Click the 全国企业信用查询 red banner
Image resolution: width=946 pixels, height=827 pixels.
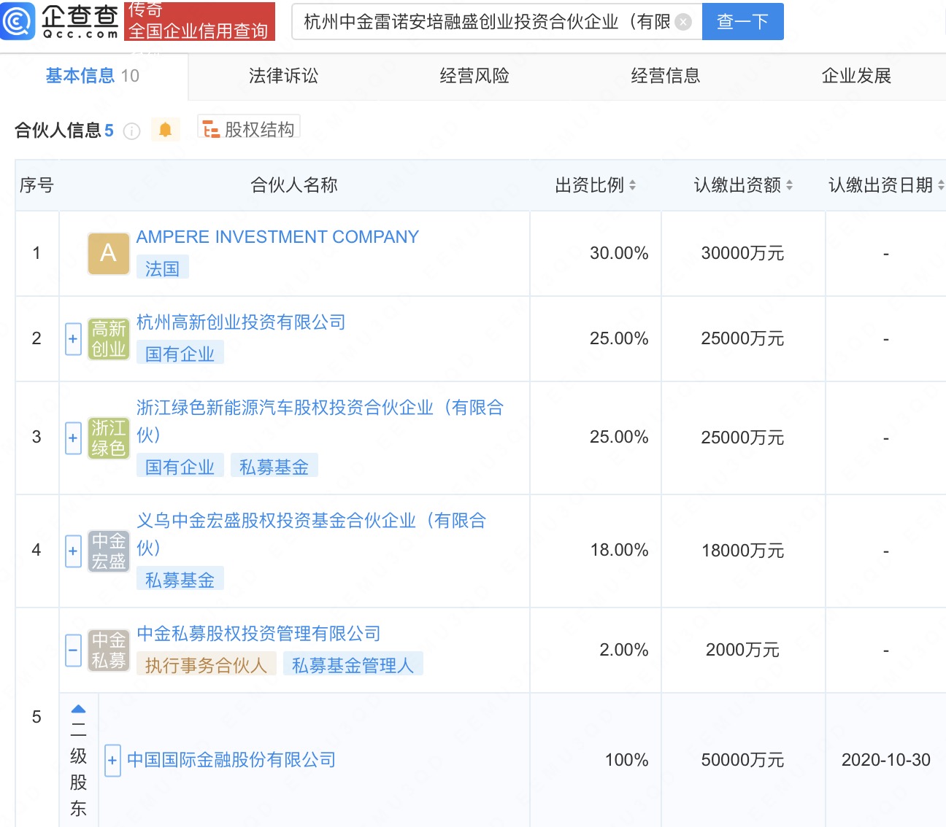point(199,20)
